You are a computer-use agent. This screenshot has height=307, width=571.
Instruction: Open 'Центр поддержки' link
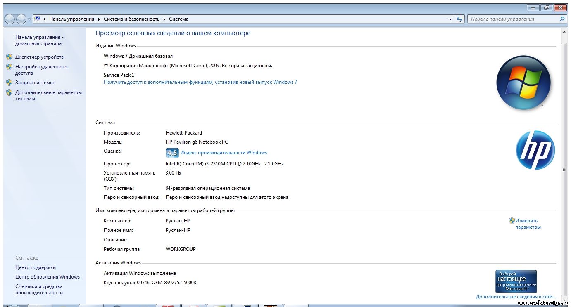(x=36, y=267)
